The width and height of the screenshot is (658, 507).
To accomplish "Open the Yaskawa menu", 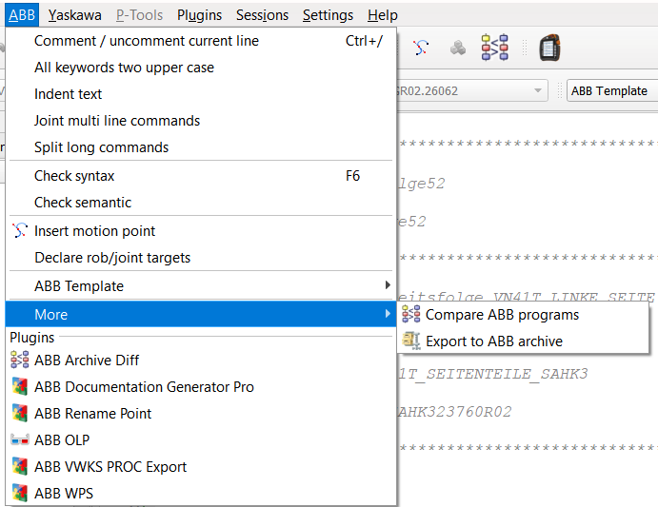I will point(74,15).
